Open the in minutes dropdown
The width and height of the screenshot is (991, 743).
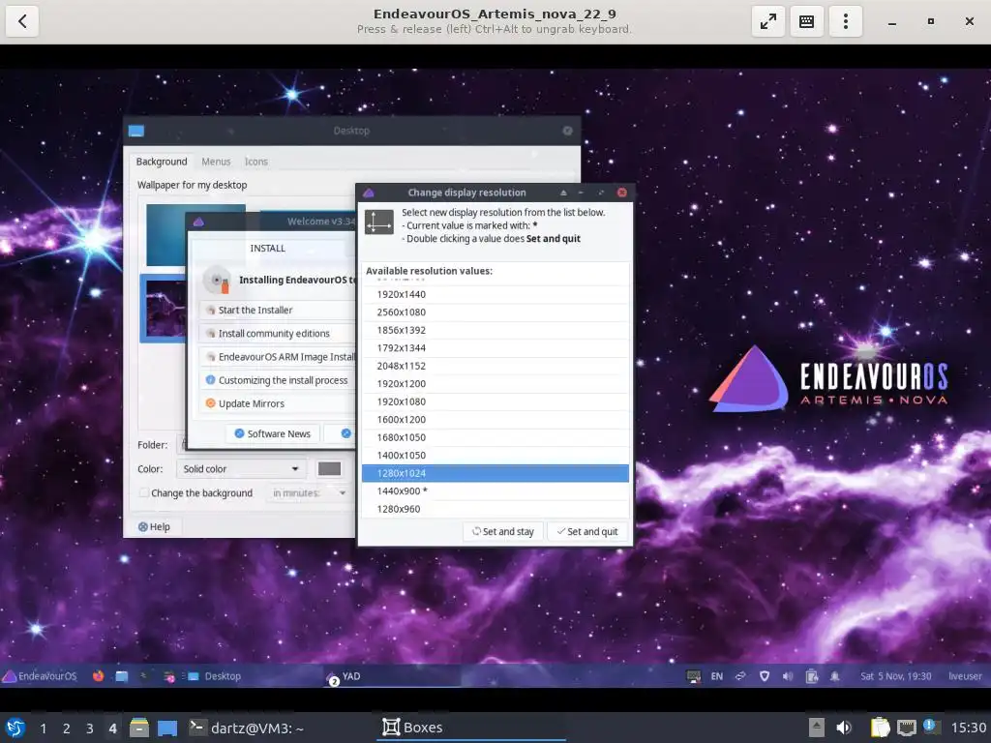pos(309,492)
